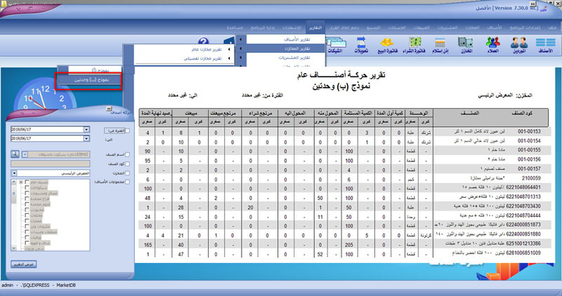Image resolution: width=562 pixels, height=296 pixels.
Task: Open the الموردين suppliers toolbar icon
Action: (518, 46)
